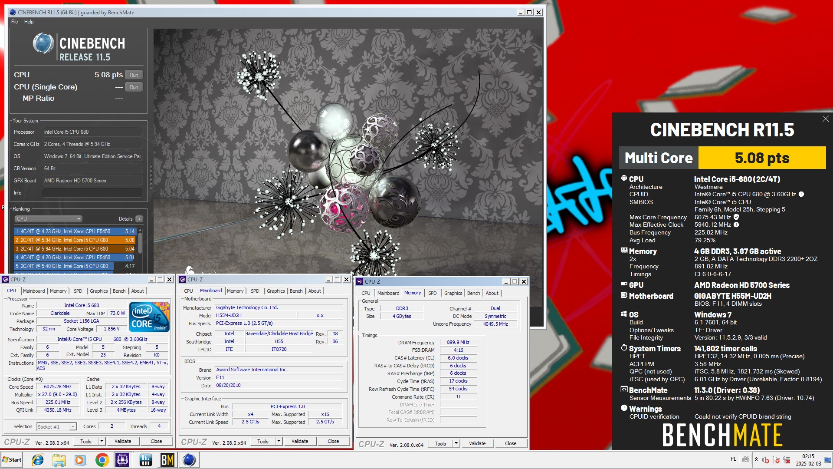Launch Windows Media Player from taskbar

point(80,460)
